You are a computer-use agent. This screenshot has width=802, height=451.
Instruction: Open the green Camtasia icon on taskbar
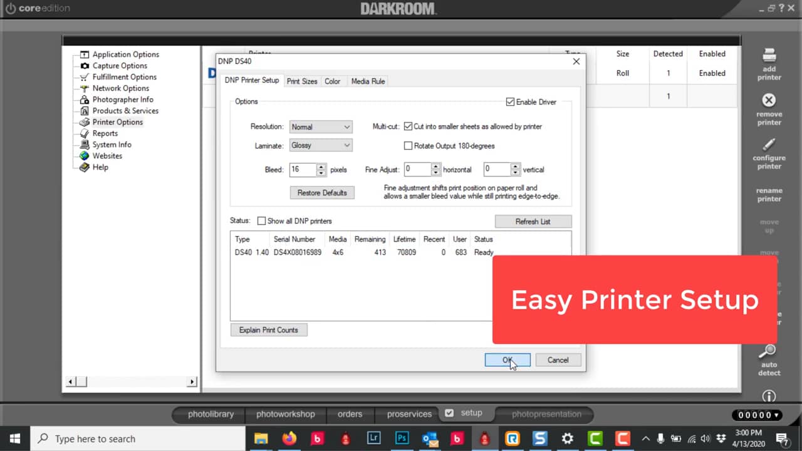point(595,438)
